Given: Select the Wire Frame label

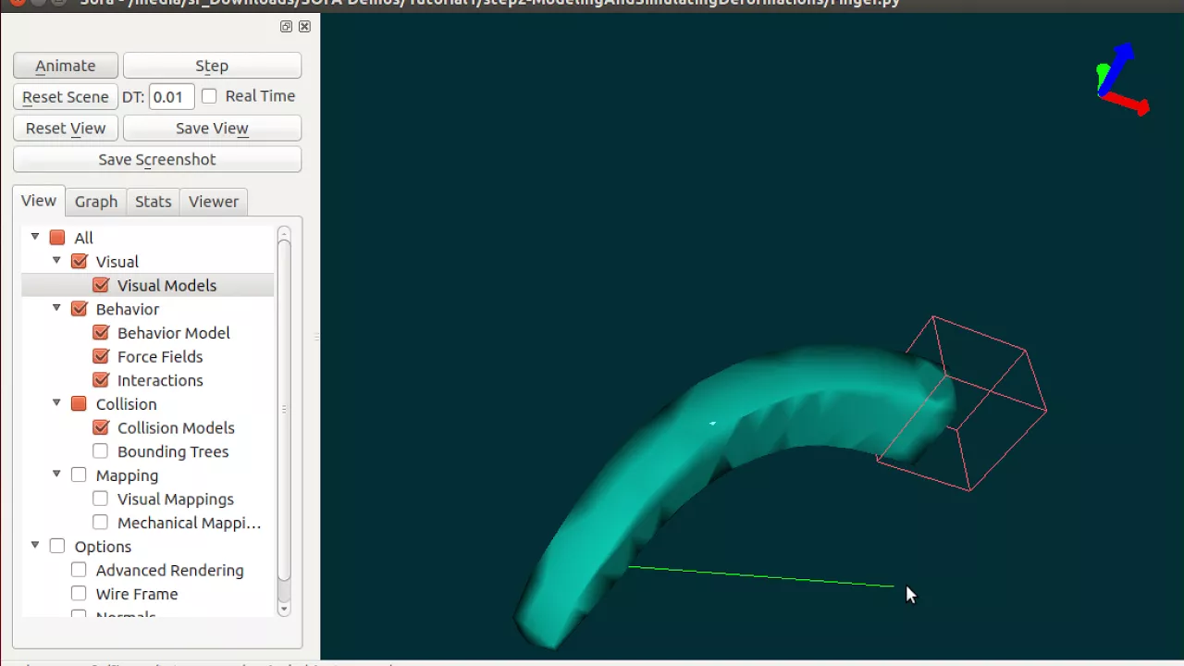Looking at the screenshot, I should [x=137, y=594].
